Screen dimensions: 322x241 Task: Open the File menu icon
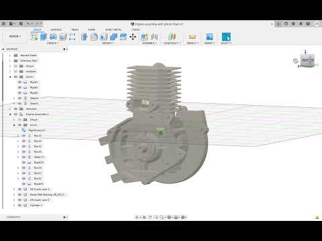11,23
